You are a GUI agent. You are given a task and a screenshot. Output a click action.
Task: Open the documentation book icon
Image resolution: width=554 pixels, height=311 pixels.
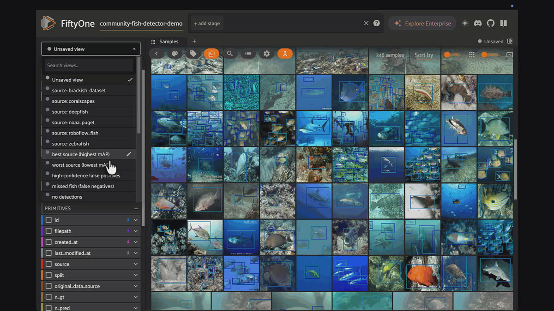pos(504,23)
